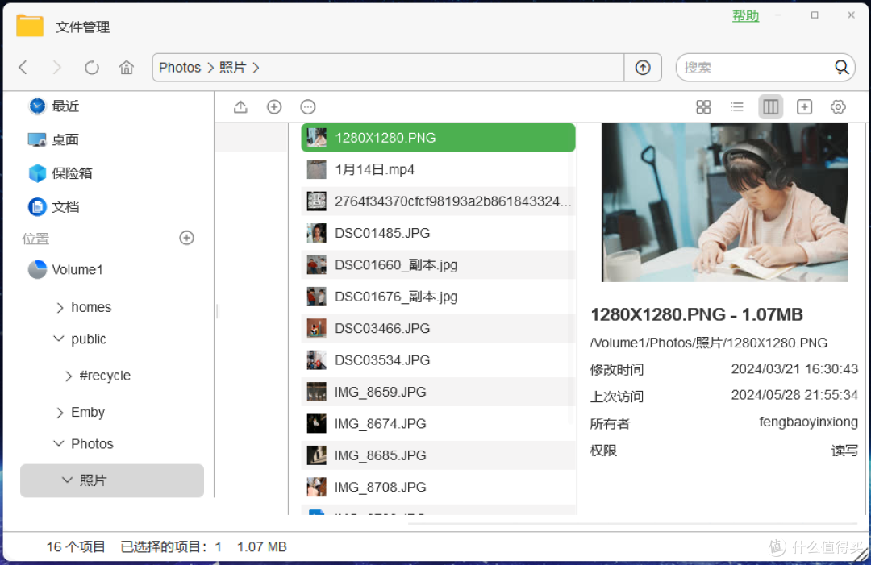Open Desktop in the sidebar

[54, 140]
